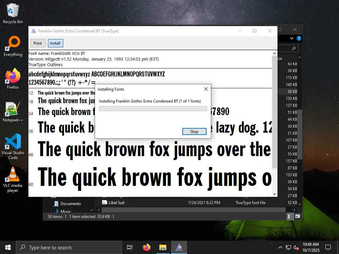Click the font preview scroll up arrow

pos(274,53)
